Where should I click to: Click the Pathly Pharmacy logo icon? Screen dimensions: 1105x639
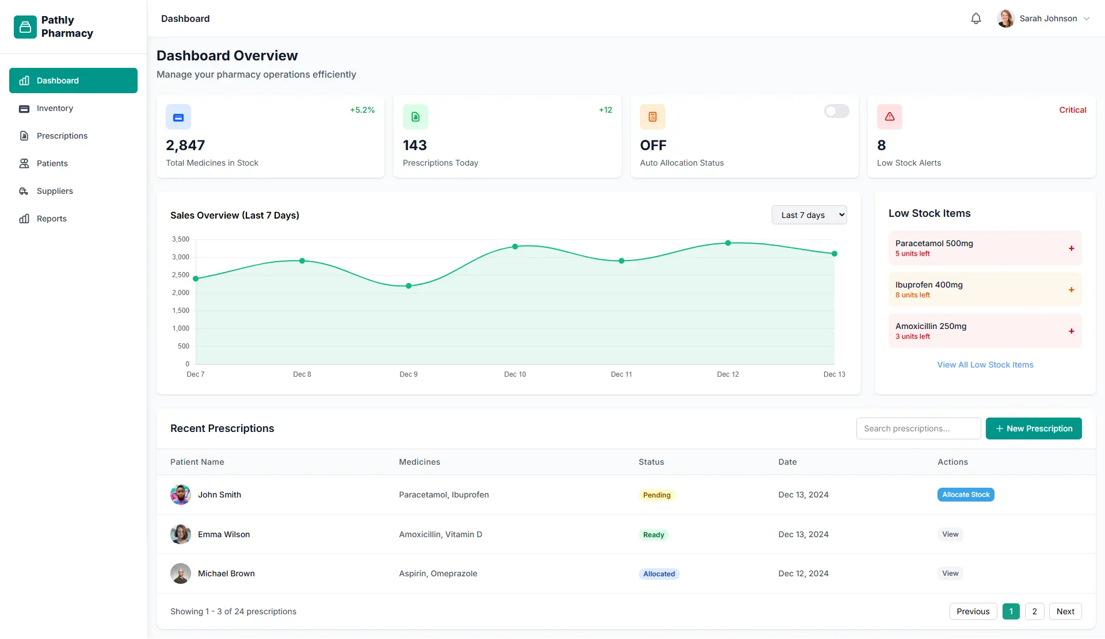(25, 26)
